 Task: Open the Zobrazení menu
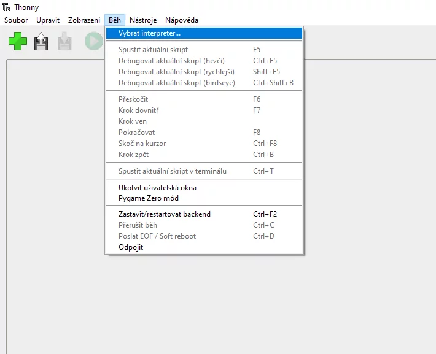coord(84,20)
